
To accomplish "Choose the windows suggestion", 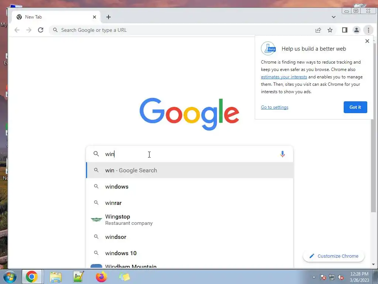I will (x=189, y=187).
